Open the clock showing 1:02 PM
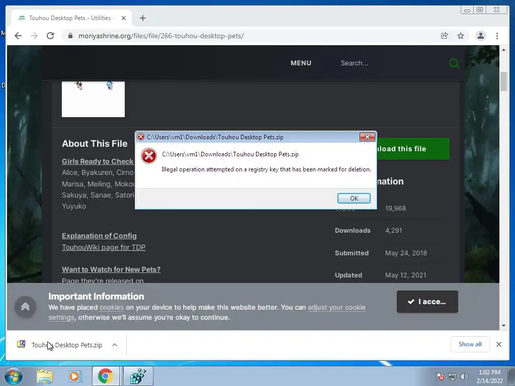 click(x=489, y=376)
